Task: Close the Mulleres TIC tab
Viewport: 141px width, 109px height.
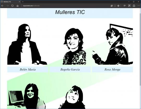Action: pos(19,2)
